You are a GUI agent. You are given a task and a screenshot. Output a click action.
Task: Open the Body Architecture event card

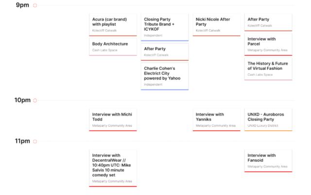click(113, 47)
